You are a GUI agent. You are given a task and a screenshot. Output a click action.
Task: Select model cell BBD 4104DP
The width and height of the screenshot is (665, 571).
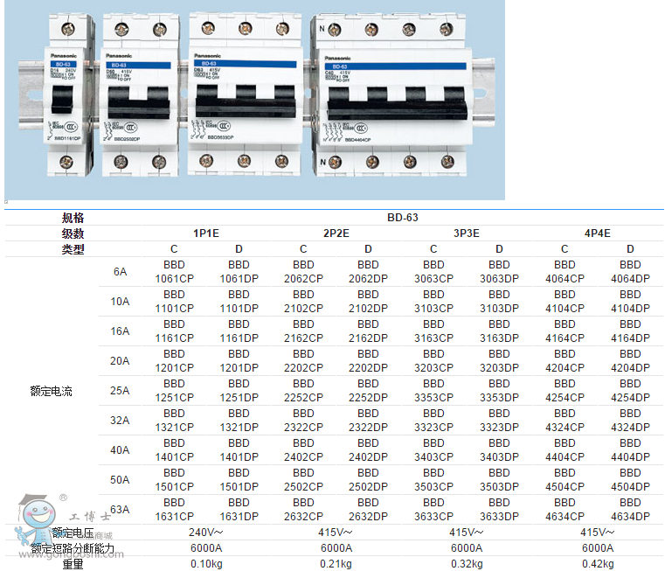click(x=630, y=302)
